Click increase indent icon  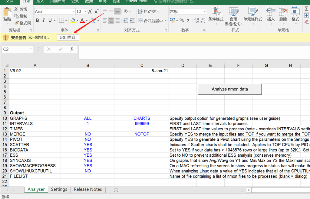click(132, 21)
